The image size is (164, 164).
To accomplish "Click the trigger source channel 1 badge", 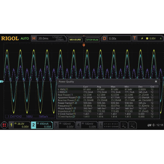I will coord(147,38).
